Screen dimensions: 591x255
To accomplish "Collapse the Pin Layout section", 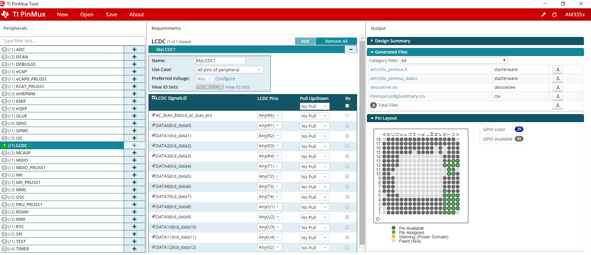I will [x=475, y=118].
